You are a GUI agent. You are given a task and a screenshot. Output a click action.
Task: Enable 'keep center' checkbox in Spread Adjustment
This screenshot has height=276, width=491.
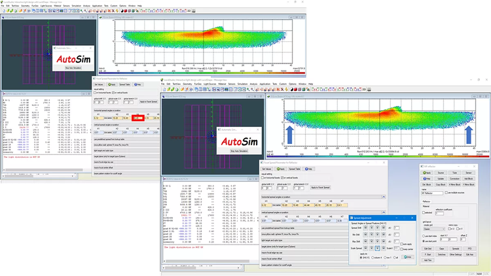[x=401, y=249]
